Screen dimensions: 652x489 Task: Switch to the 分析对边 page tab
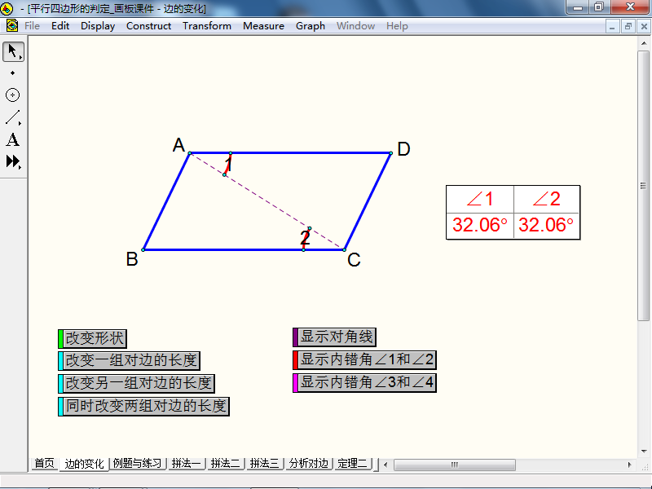[x=309, y=463]
